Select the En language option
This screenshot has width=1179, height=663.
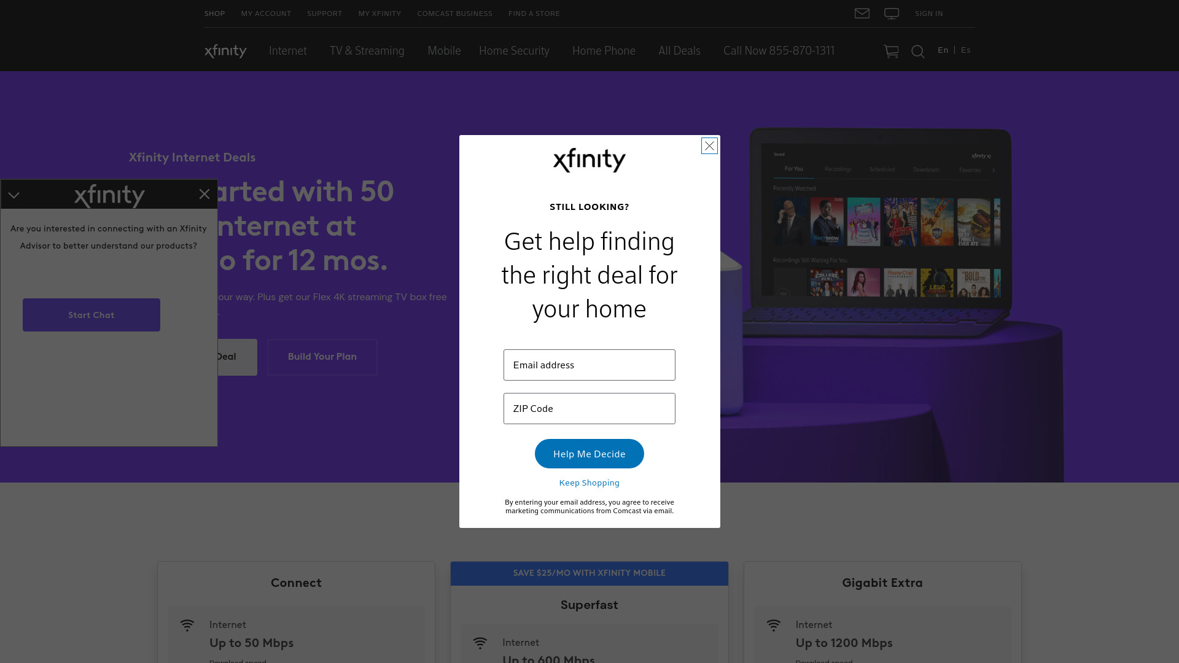click(x=943, y=50)
